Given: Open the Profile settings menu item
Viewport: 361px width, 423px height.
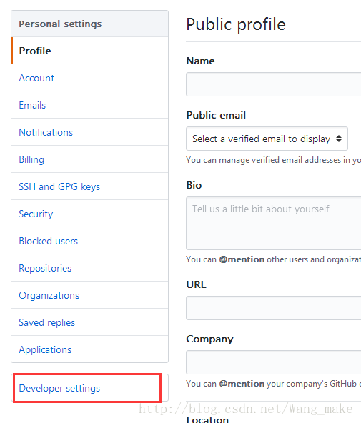Looking at the screenshot, I should pos(90,51).
